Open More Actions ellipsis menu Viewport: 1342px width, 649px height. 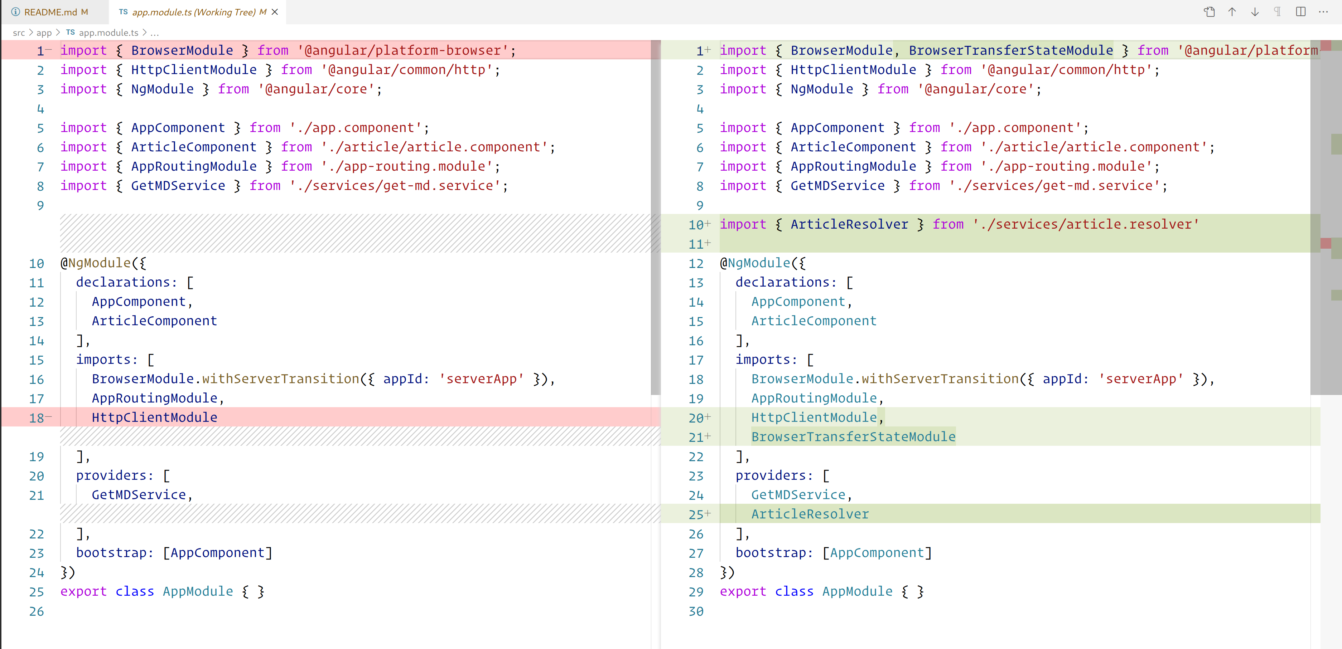click(1323, 11)
